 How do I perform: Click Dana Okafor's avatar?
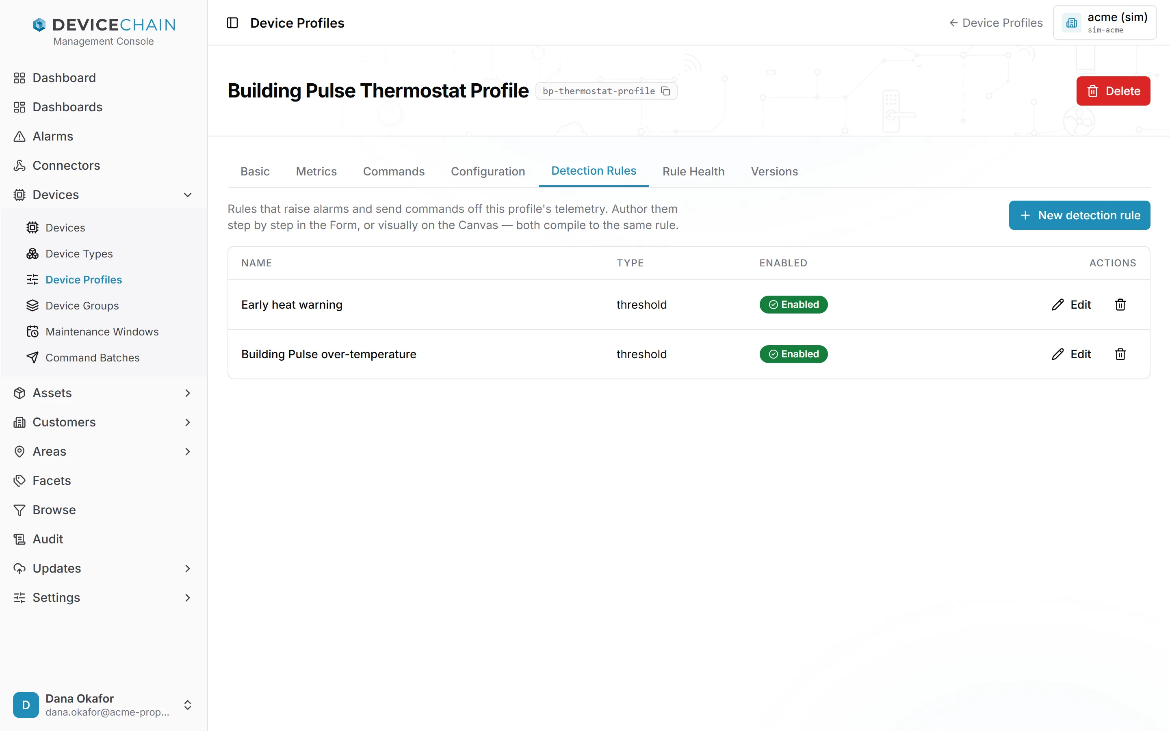coord(26,705)
